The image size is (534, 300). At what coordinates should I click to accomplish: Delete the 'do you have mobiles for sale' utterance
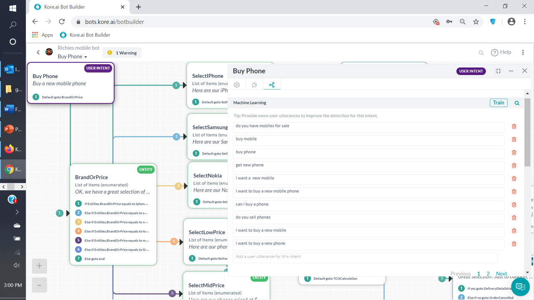[514, 126]
